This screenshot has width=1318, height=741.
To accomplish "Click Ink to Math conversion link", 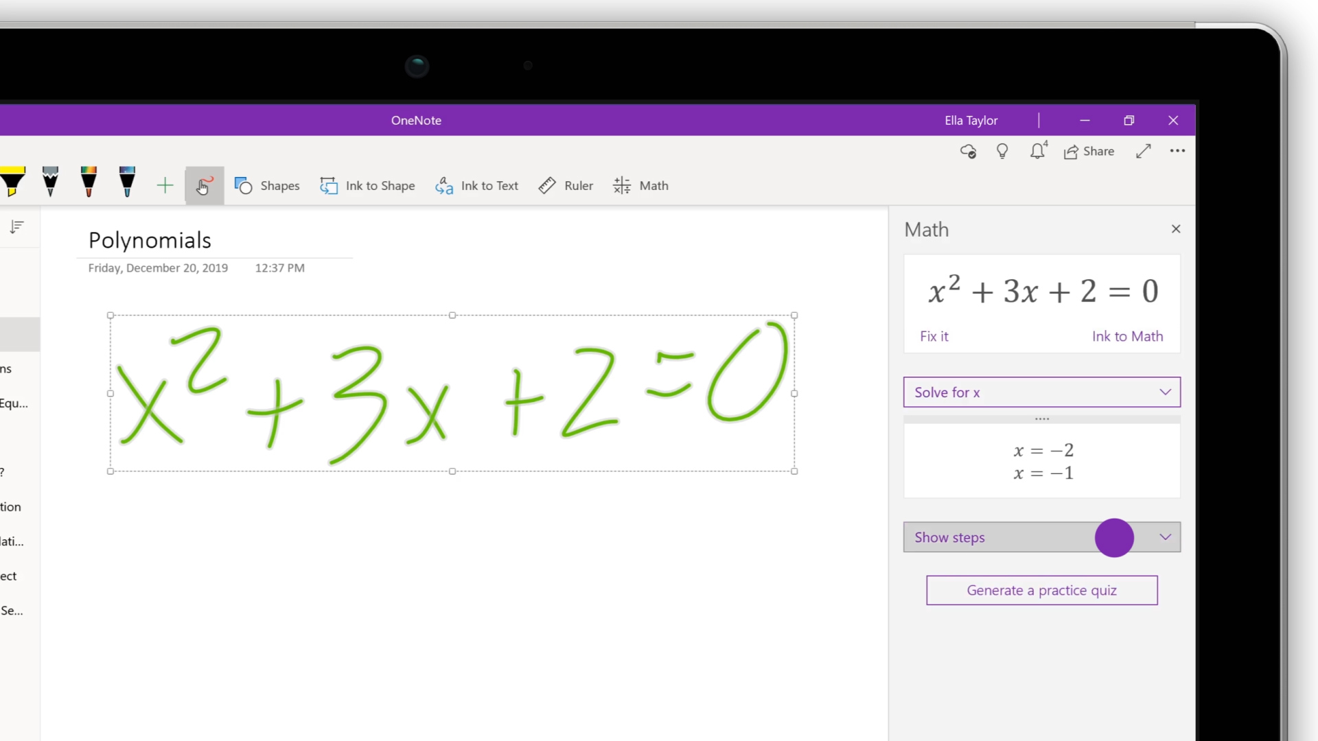I will pos(1128,336).
